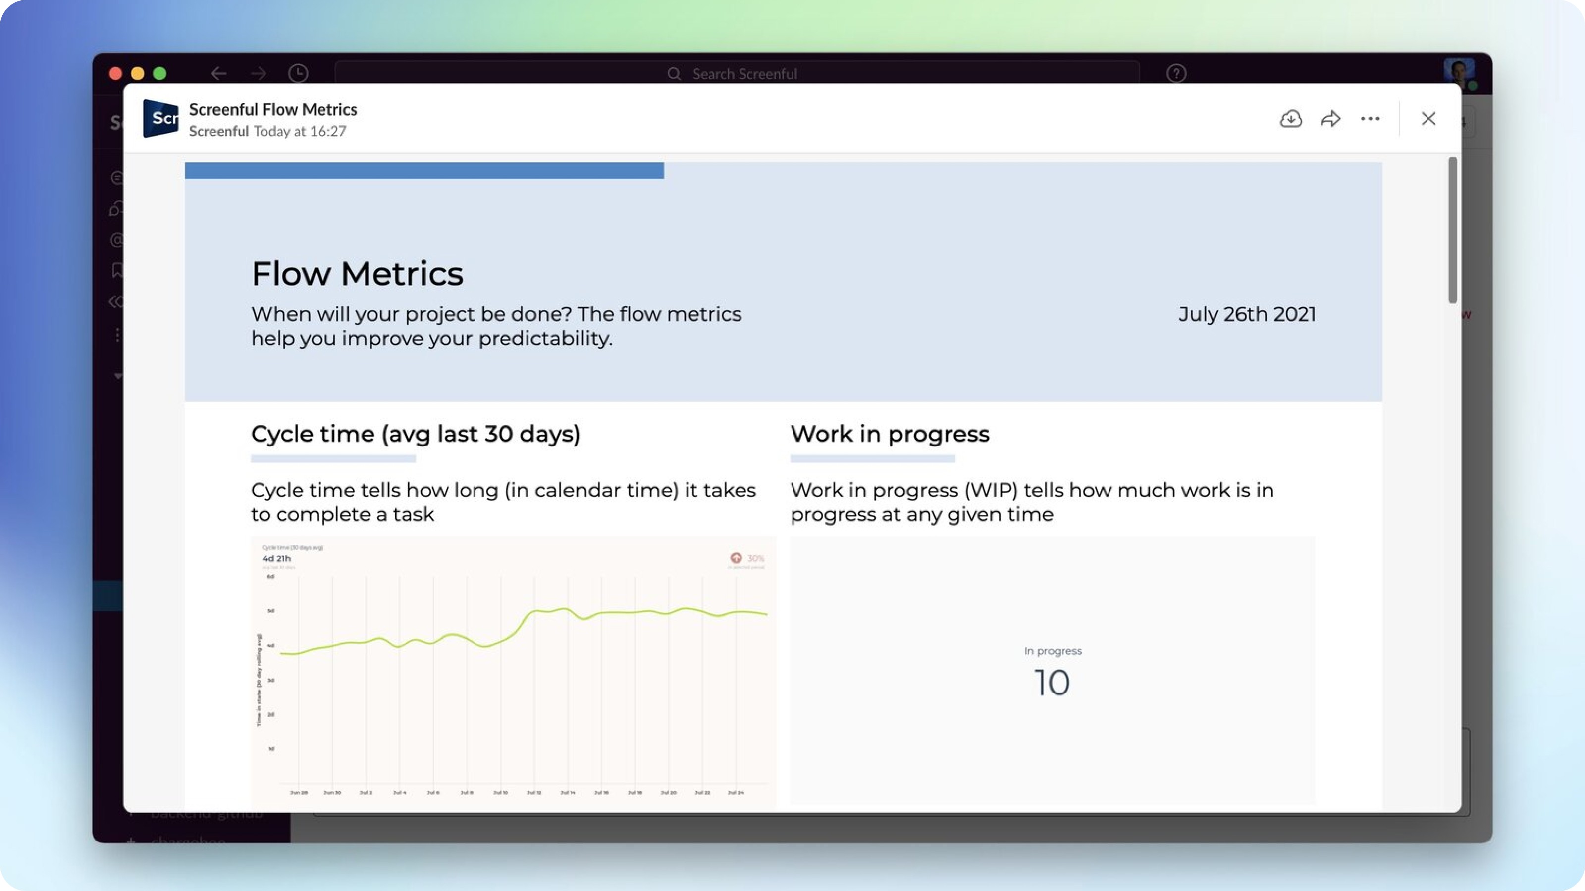This screenshot has height=891, width=1585.
Task: Close the file preview dialog
Action: (1428, 119)
